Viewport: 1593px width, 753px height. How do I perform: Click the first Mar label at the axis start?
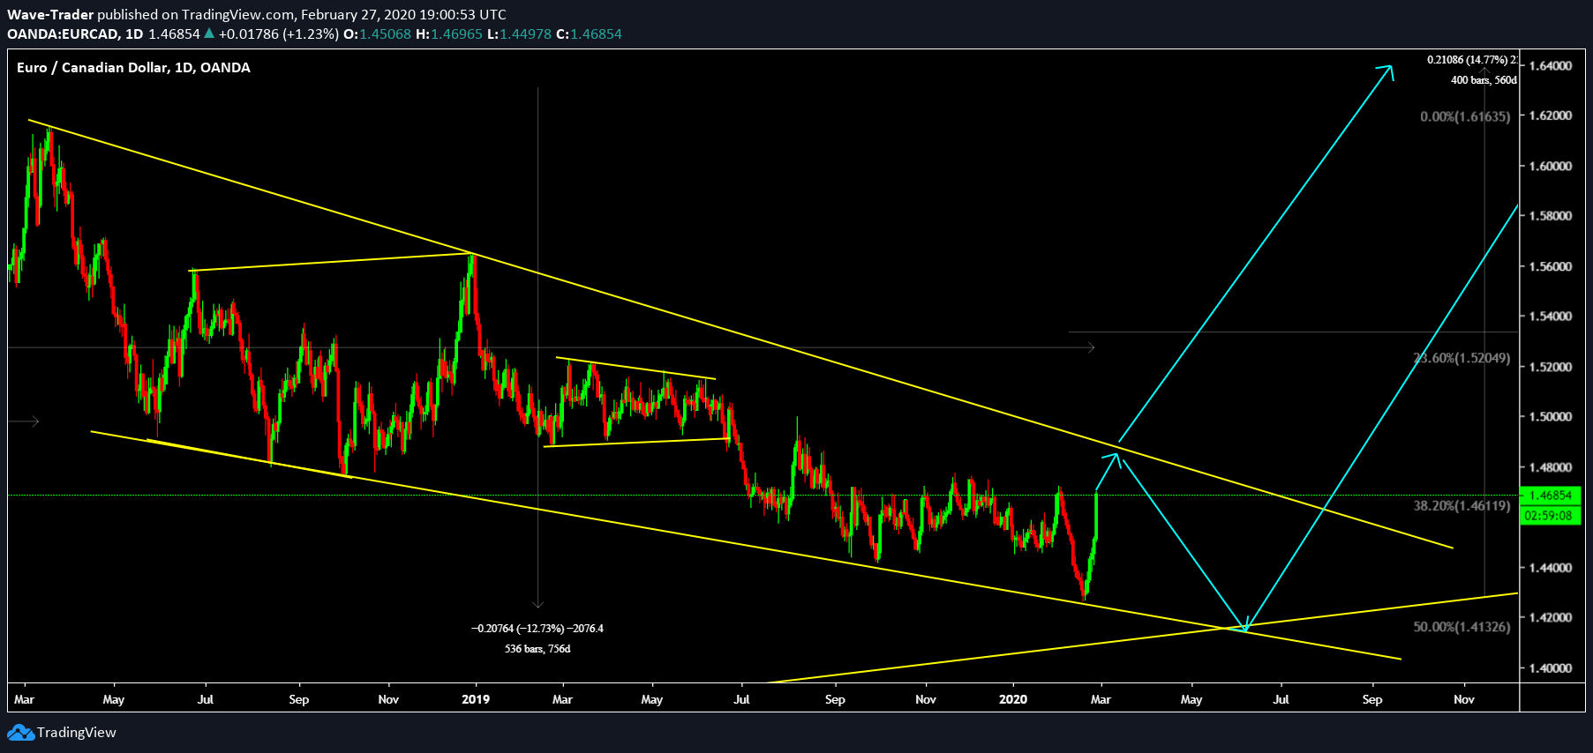(x=24, y=699)
